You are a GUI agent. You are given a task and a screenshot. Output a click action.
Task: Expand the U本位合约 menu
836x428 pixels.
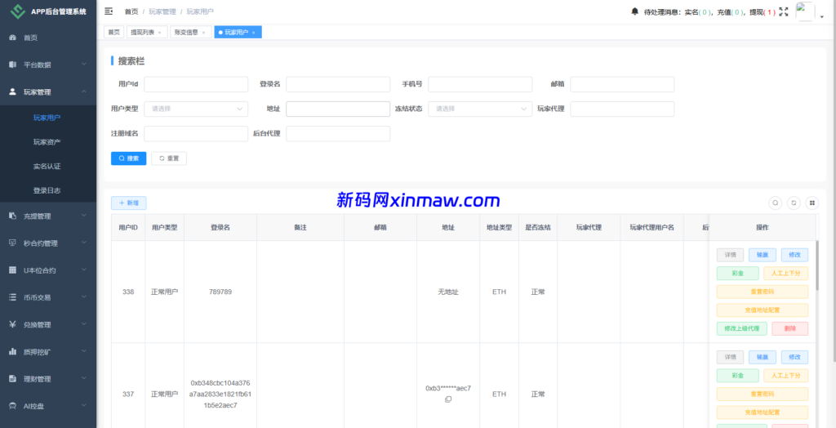[x=84, y=270]
